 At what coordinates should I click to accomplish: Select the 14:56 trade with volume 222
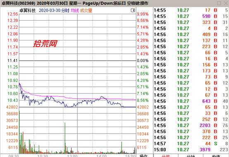191,138
